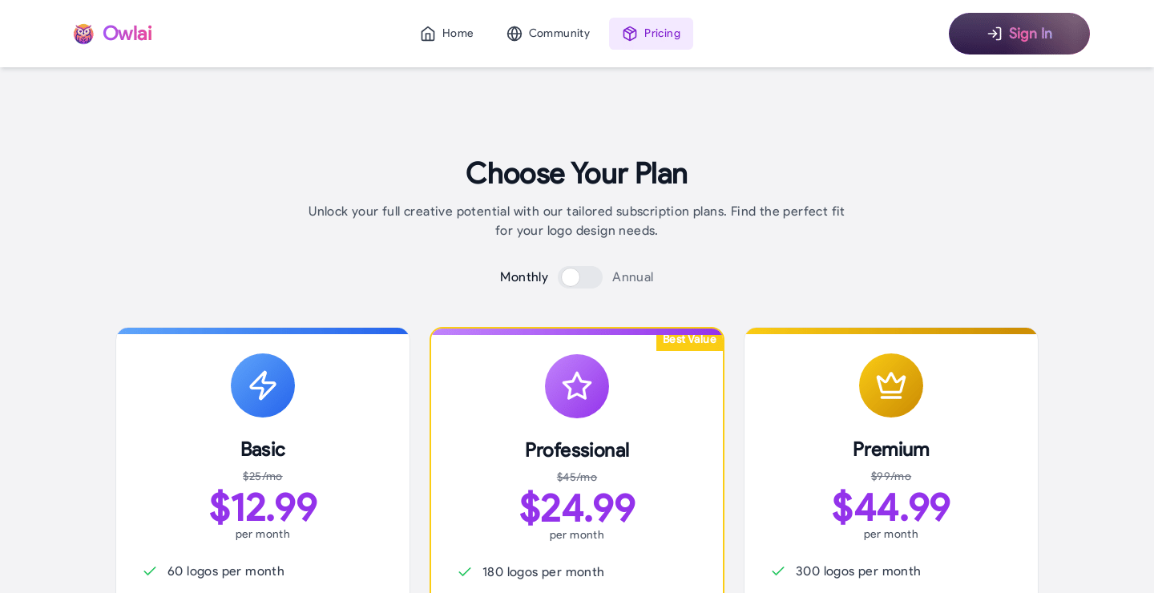Click the Basic plan lightning bolt icon
The height and width of the screenshot is (593, 1154).
[263, 385]
